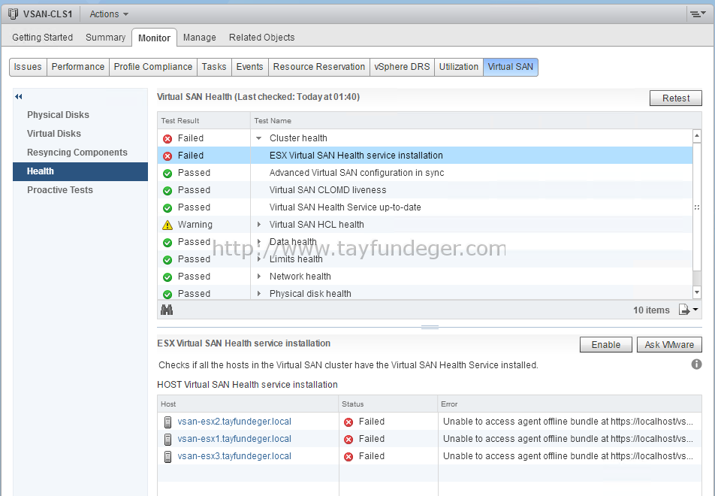Screen dimensions: 715x496
Task: Click the Ask VMware button
Action: click(669, 344)
